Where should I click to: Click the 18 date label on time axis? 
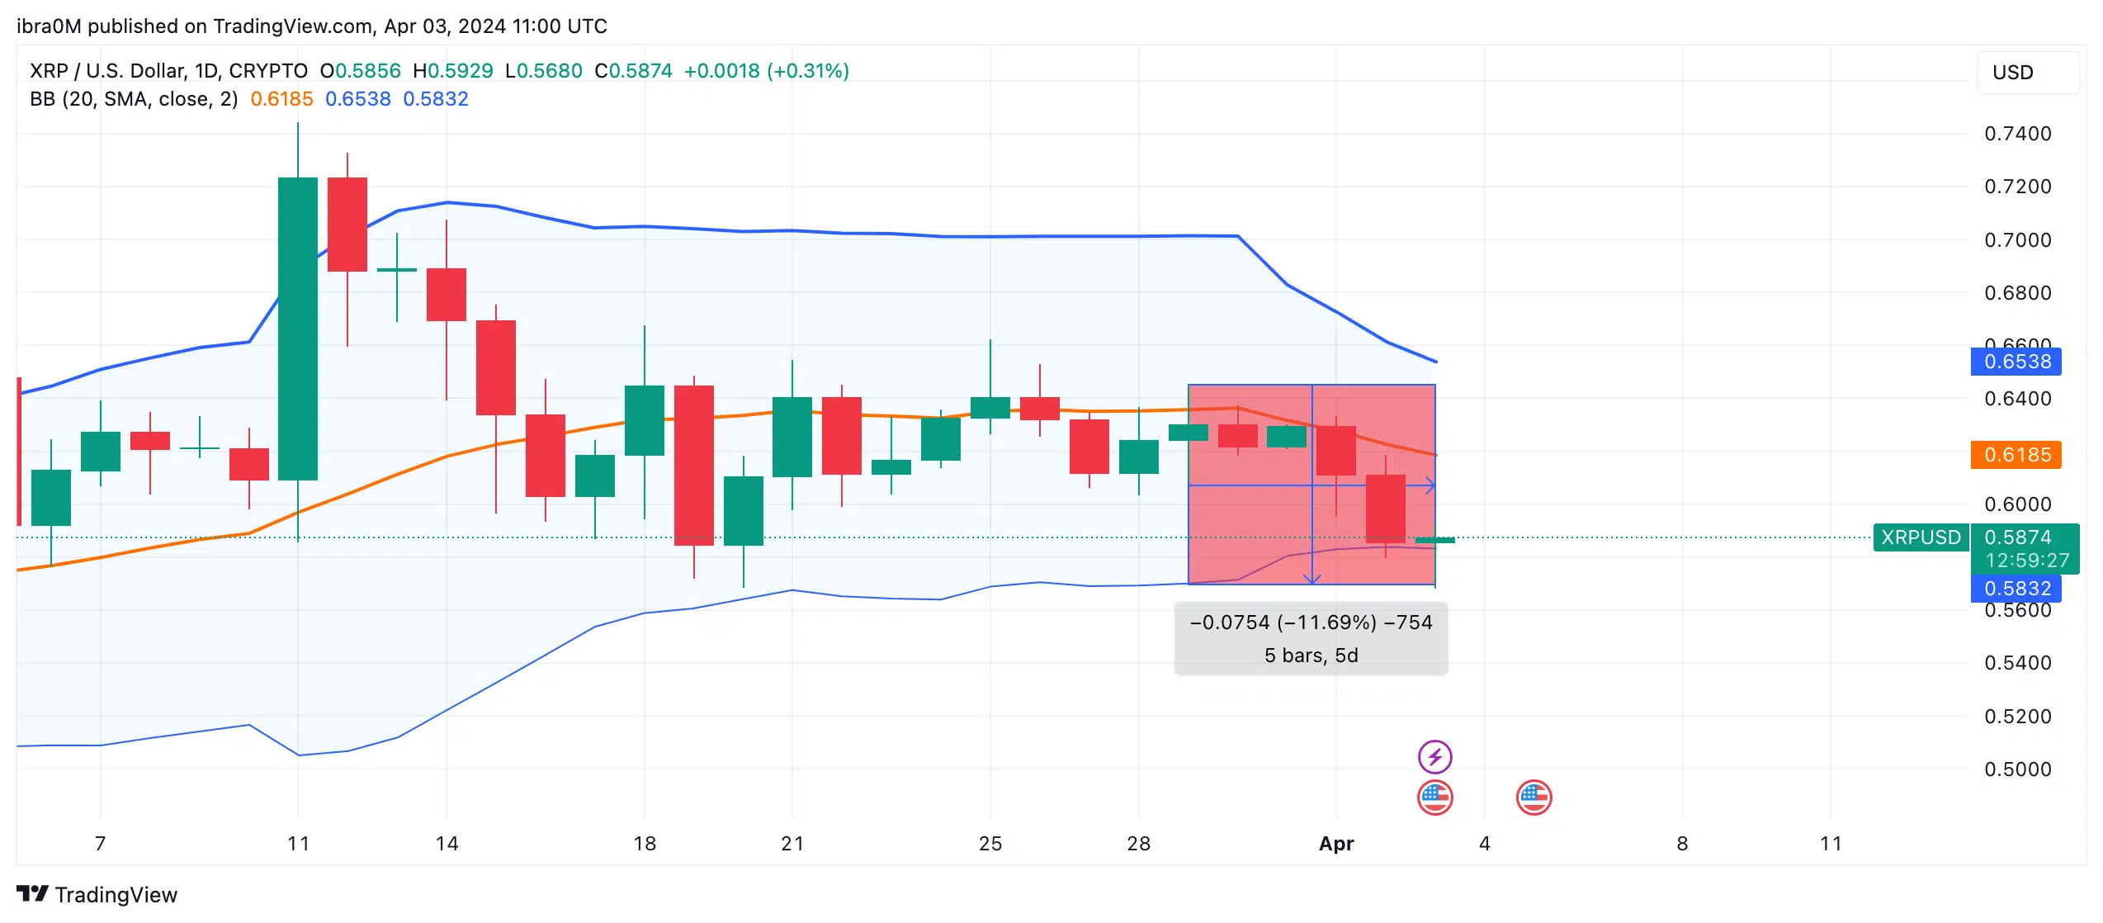(x=645, y=844)
